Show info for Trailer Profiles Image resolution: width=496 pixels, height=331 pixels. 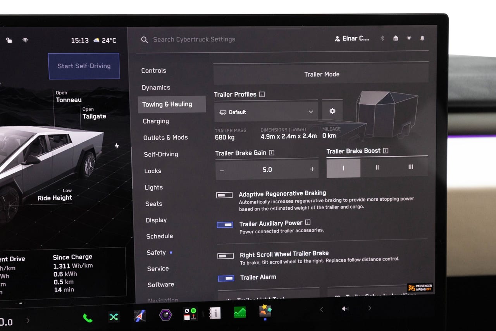point(262,94)
